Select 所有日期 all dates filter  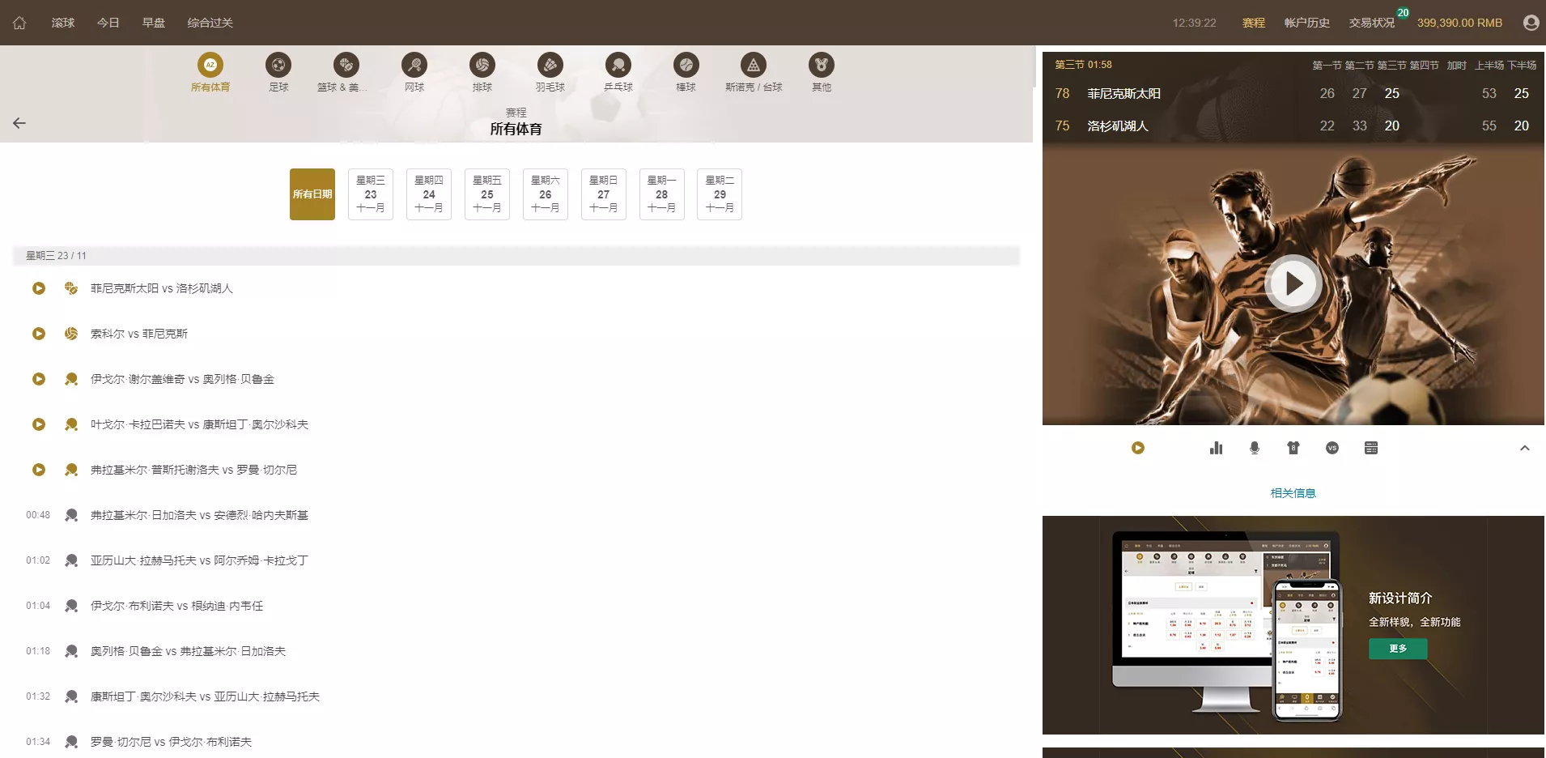[x=312, y=194]
